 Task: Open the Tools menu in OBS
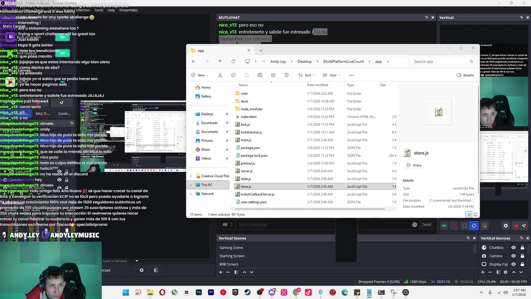pos(99,10)
